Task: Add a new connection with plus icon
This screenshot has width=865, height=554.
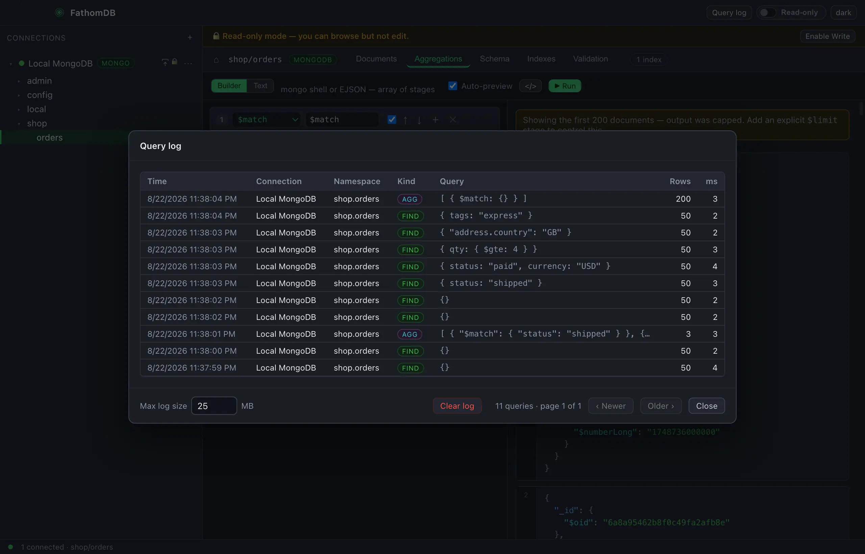Action: 190,37
